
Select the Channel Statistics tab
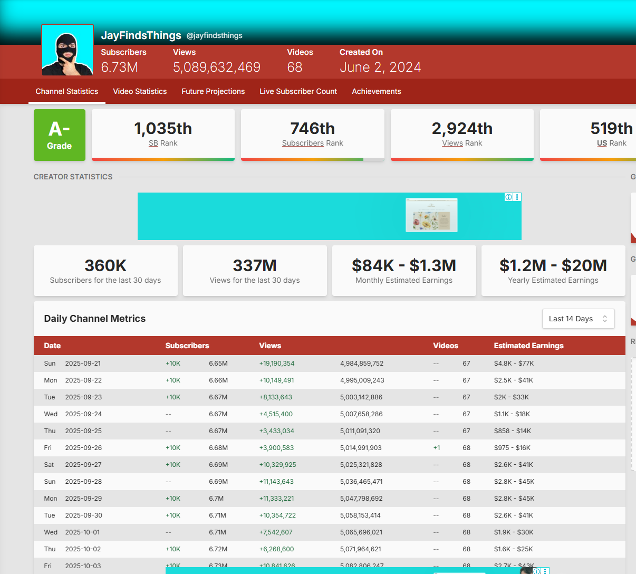coord(67,91)
